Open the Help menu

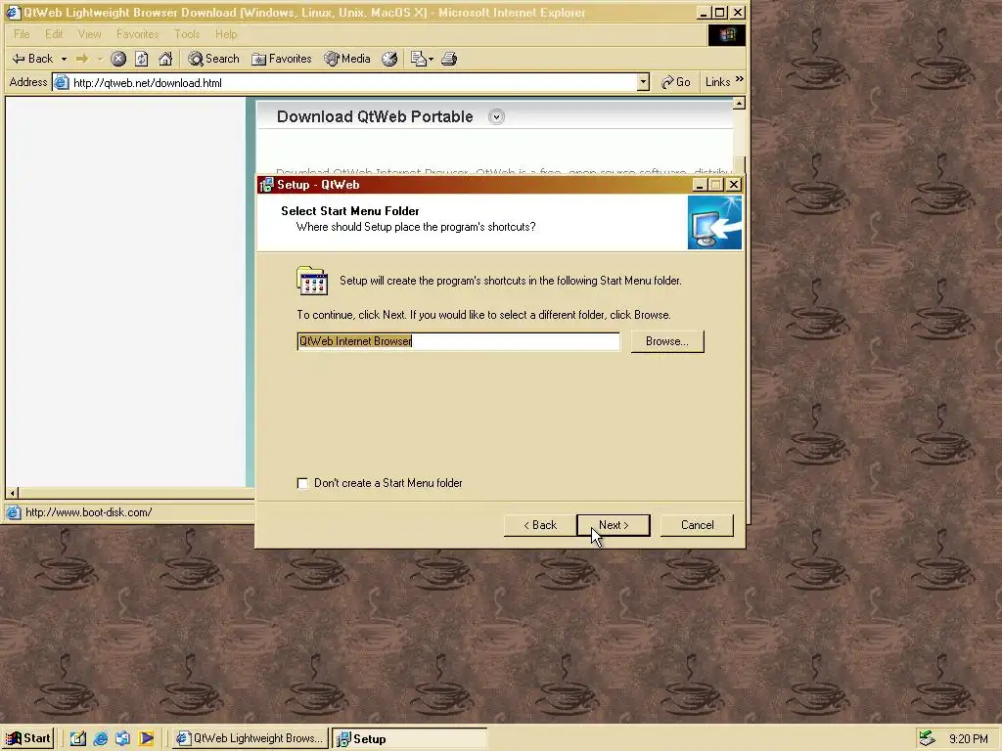coord(226,34)
